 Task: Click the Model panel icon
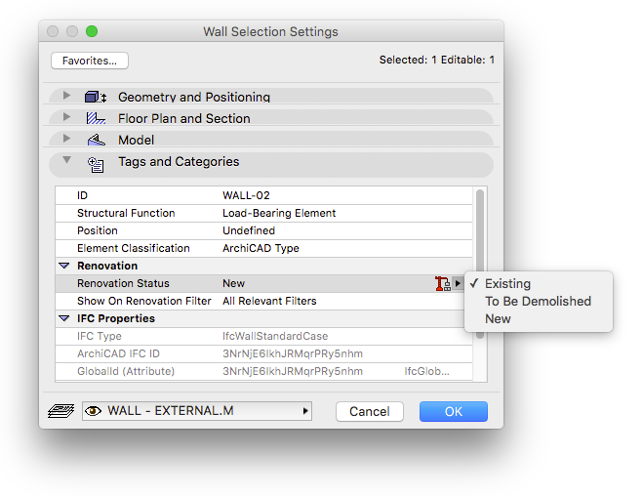click(96, 140)
